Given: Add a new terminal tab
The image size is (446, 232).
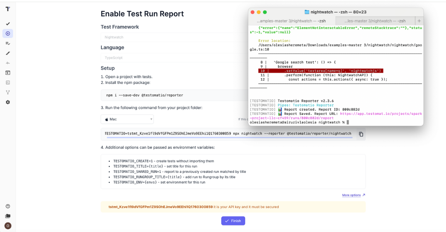Looking at the screenshot, I should 419,21.
